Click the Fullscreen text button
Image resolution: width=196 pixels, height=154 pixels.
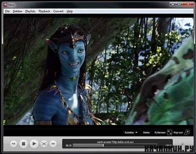(x=160, y=132)
